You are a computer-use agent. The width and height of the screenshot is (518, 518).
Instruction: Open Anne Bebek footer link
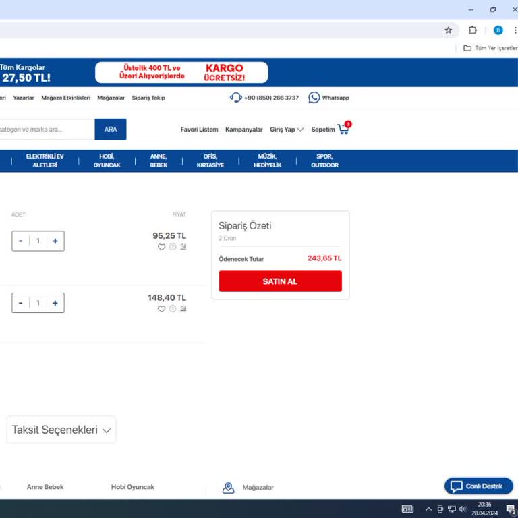point(45,487)
